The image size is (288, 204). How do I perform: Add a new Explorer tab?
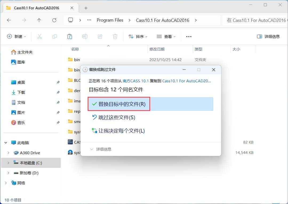[x=86, y=8]
